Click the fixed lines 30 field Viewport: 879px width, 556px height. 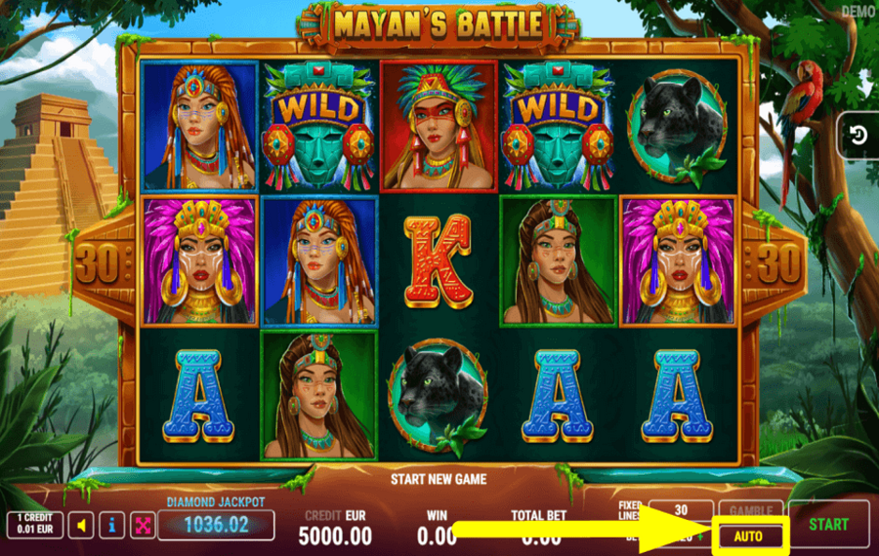pos(681,510)
